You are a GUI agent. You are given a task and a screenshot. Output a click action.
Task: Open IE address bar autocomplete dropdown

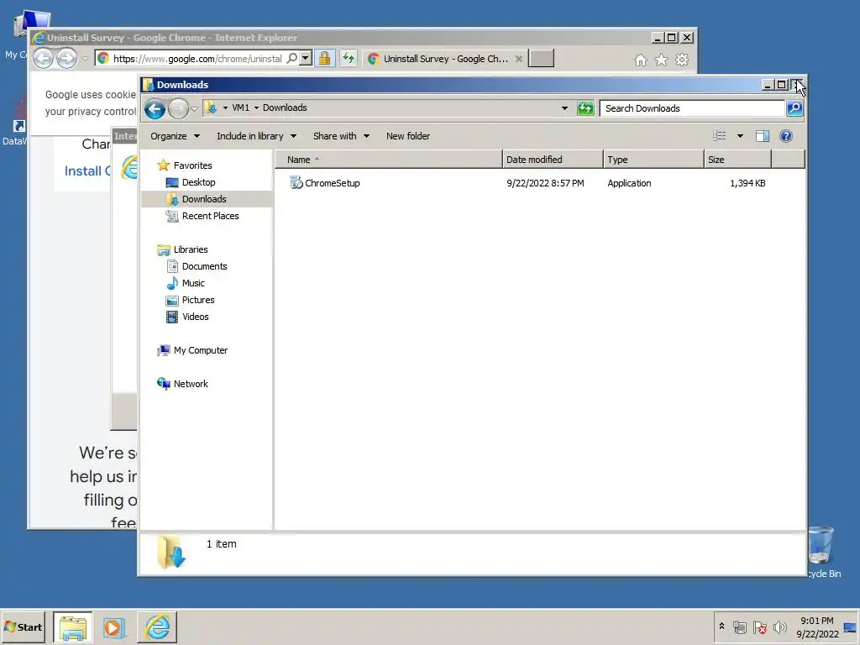306,58
